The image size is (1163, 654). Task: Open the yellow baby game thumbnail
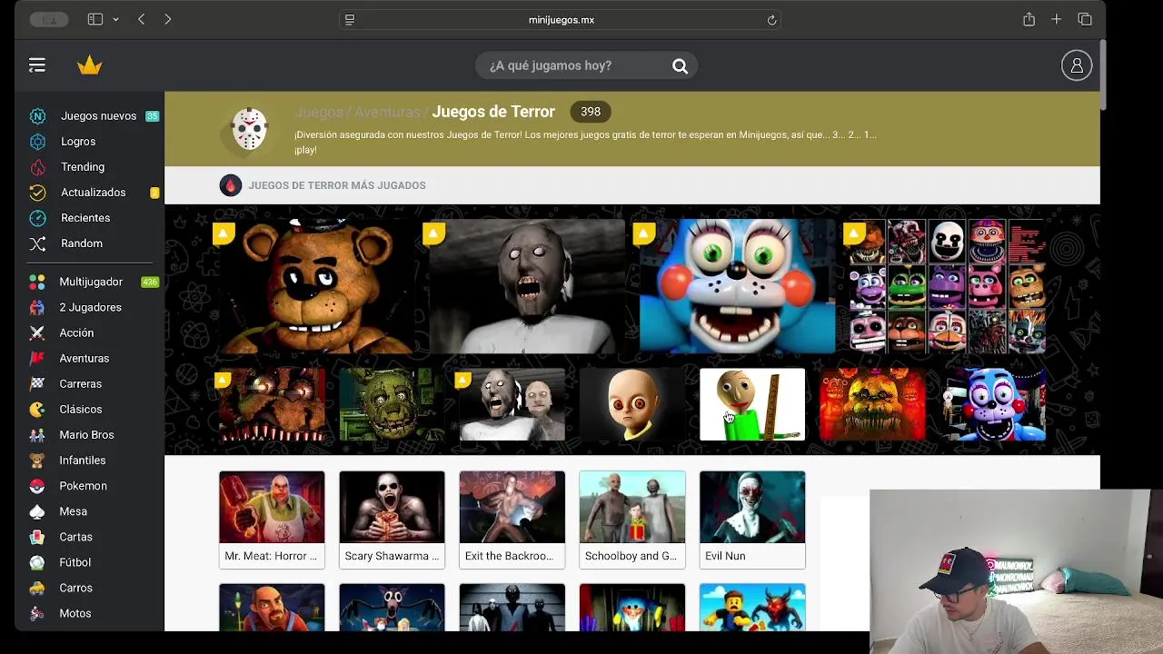[x=632, y=404]
